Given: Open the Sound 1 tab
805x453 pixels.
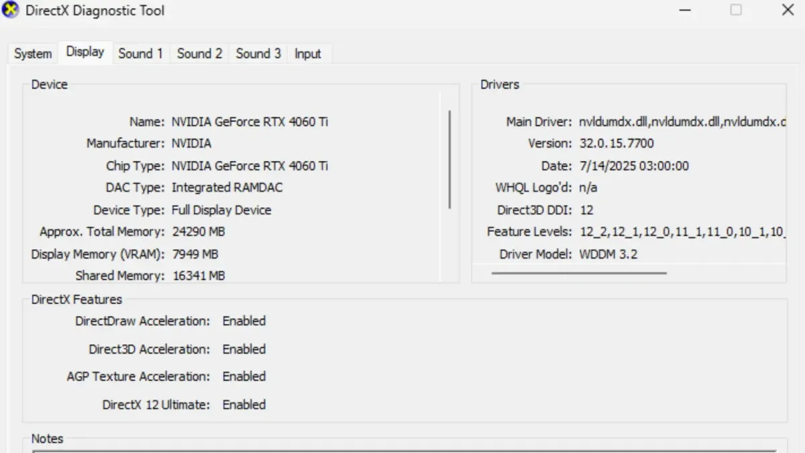Looking at the screenshot, I should click(x=141, y=54).
